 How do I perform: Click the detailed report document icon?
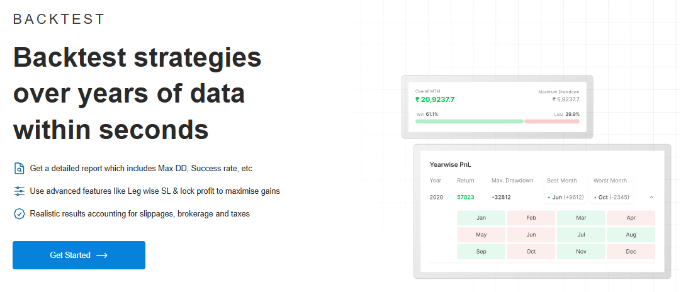[x=20, y=169]
